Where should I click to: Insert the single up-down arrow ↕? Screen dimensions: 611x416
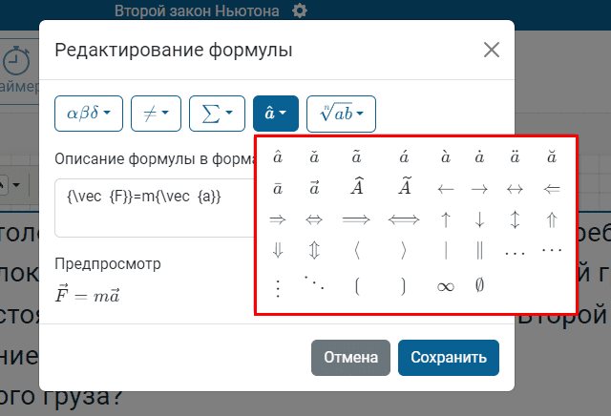[x=515, y=219]
